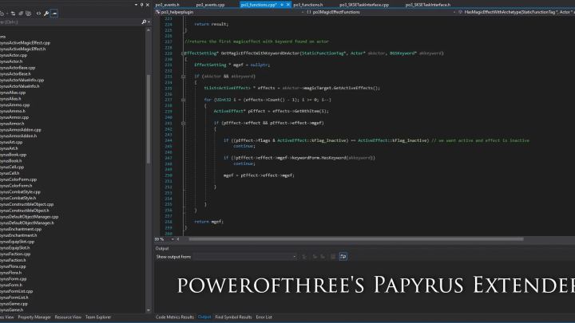The width and height of the screenshot is (575, 323).
Task: Open Solution Explorer window options dropdown
Action: click(136, 5)
